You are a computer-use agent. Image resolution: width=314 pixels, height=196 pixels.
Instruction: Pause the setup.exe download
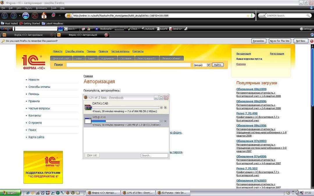pyautogui.click(x=161, y=121)
